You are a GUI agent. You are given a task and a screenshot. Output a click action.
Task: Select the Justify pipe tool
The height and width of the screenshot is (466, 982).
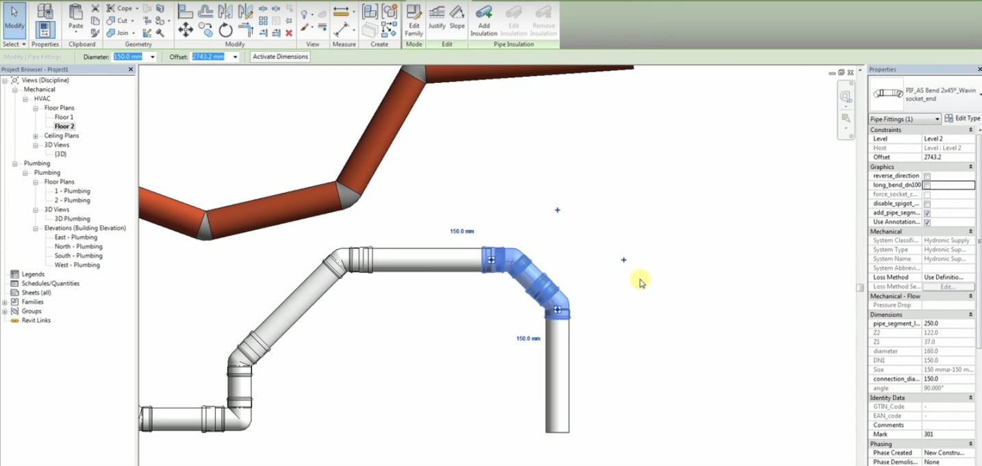[x=437, y=21]
